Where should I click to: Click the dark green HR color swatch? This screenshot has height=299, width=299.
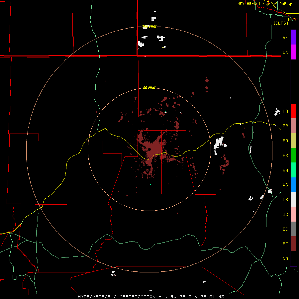[293, 155]
